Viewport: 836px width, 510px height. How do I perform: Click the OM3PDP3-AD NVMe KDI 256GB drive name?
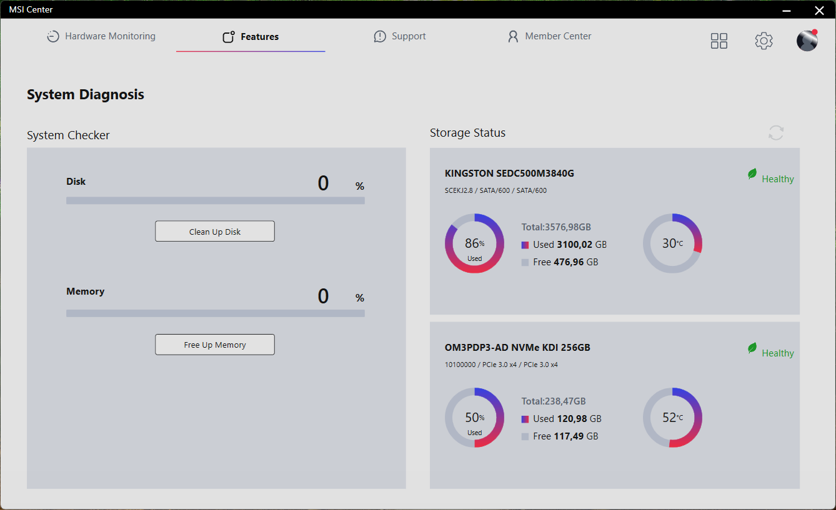click(517, 348)
